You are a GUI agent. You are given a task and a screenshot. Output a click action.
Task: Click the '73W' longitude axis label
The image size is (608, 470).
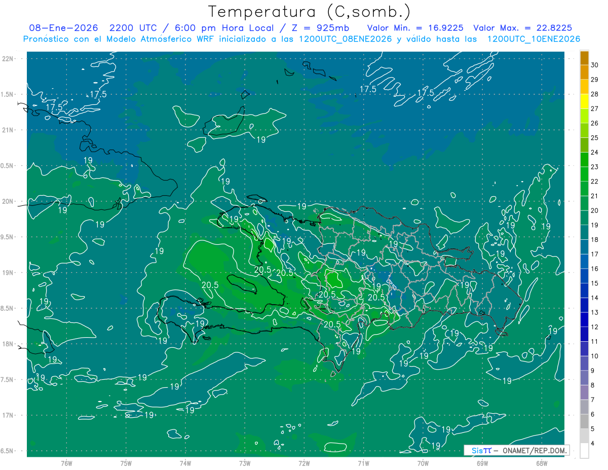[244, 463]
